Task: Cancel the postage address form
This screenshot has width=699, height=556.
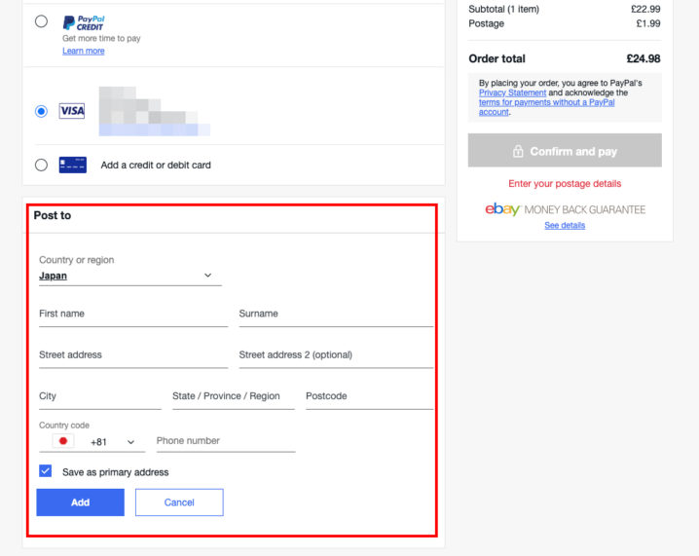Action: 179,502
